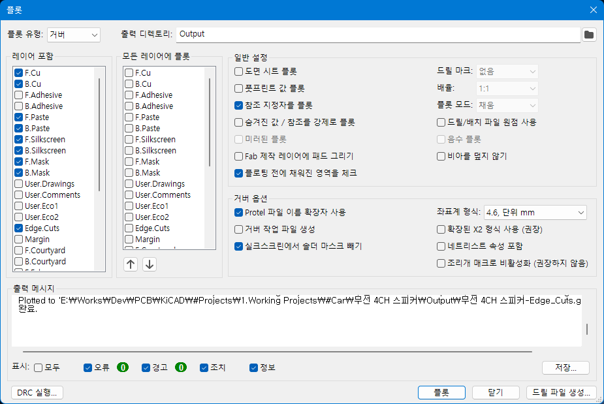This screenshot has width=604, height=404.
Task: Click 저장... button for output messages
Action: (x=565, y=367)
